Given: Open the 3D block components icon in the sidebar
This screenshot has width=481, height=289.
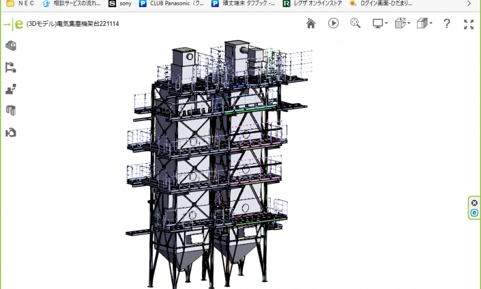Looking at the screenshot, I should click(x=10, y=45).
